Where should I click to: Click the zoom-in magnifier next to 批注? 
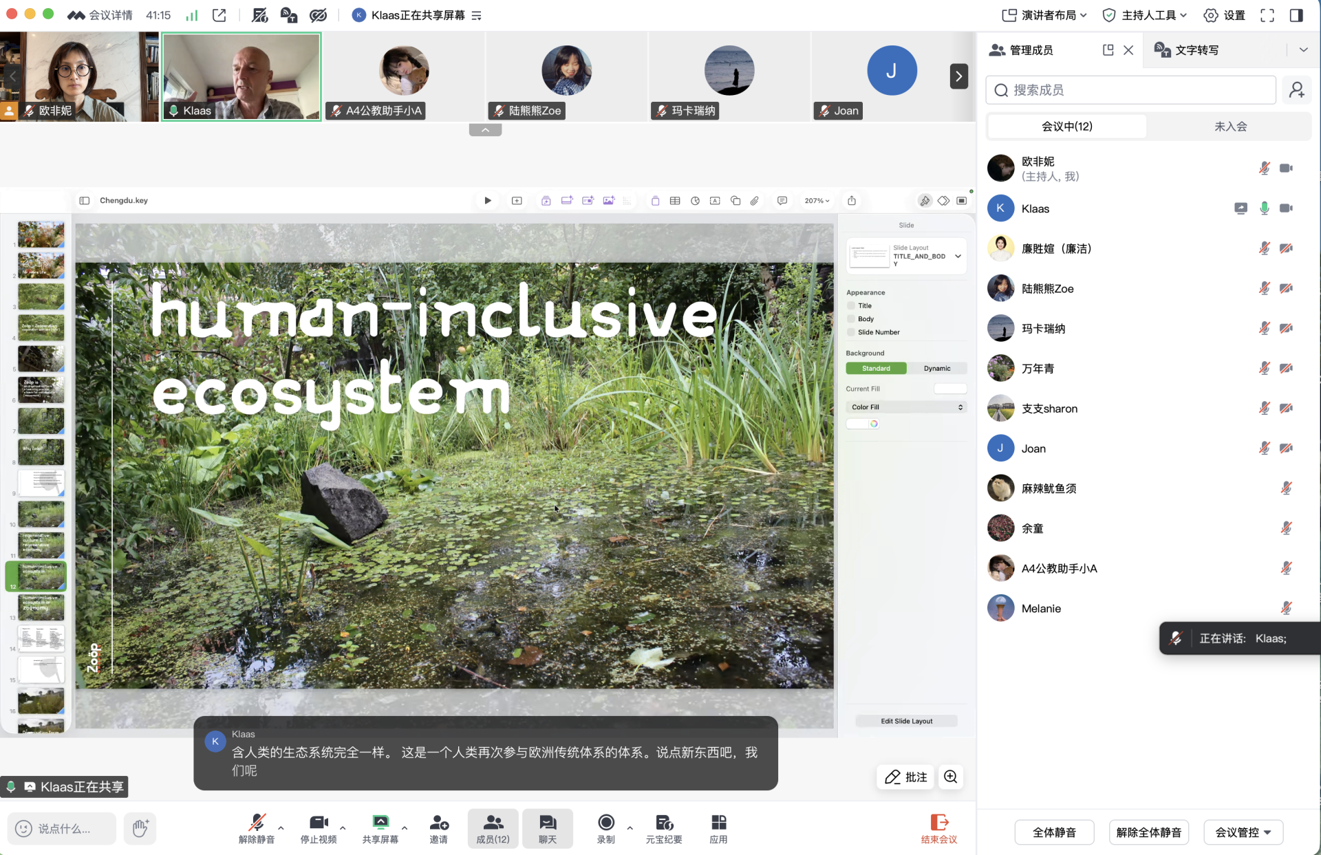click(951, 777)
